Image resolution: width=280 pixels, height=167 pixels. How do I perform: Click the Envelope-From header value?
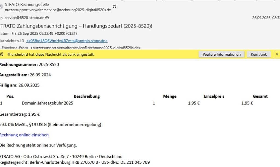[86, 47]
